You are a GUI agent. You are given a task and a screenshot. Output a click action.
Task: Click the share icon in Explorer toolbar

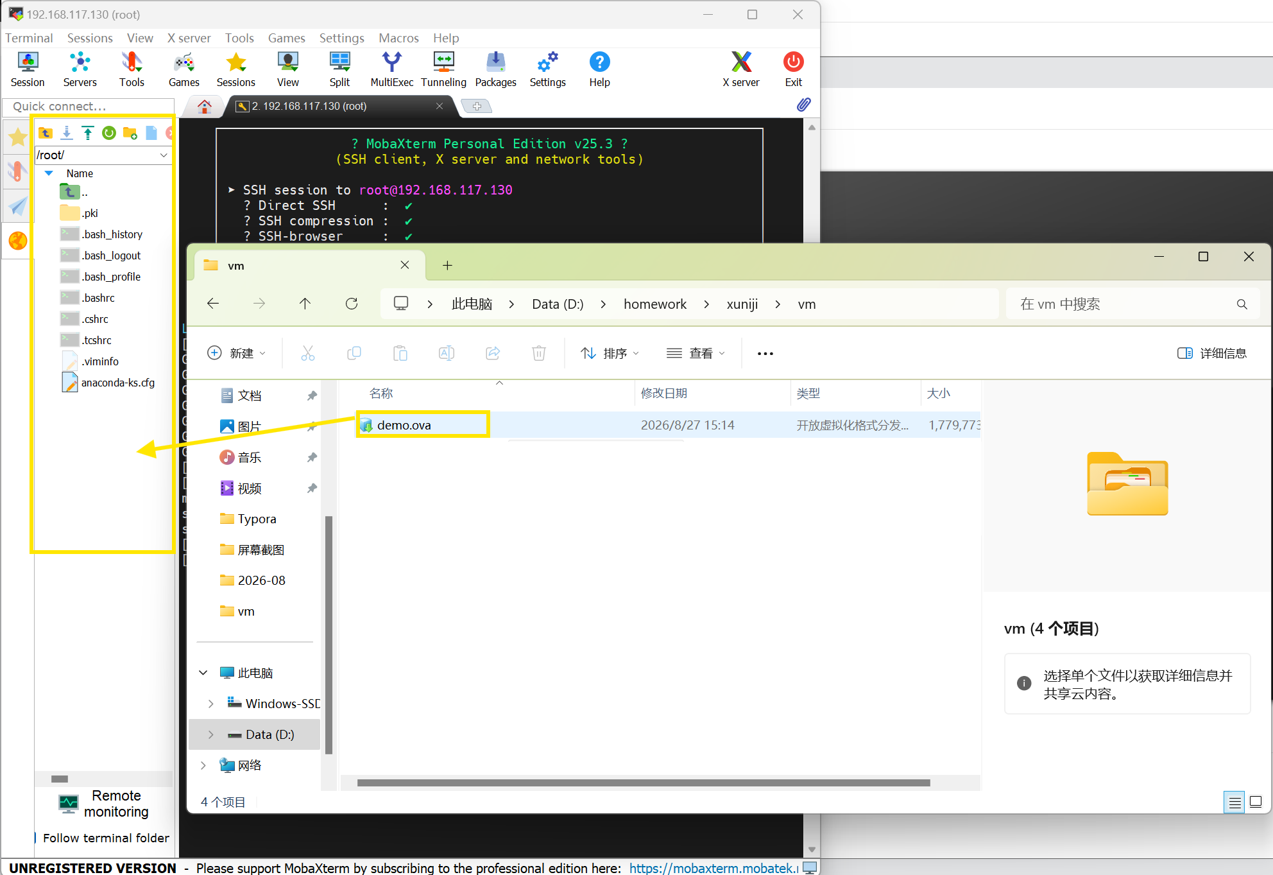[x=493, y=353]
